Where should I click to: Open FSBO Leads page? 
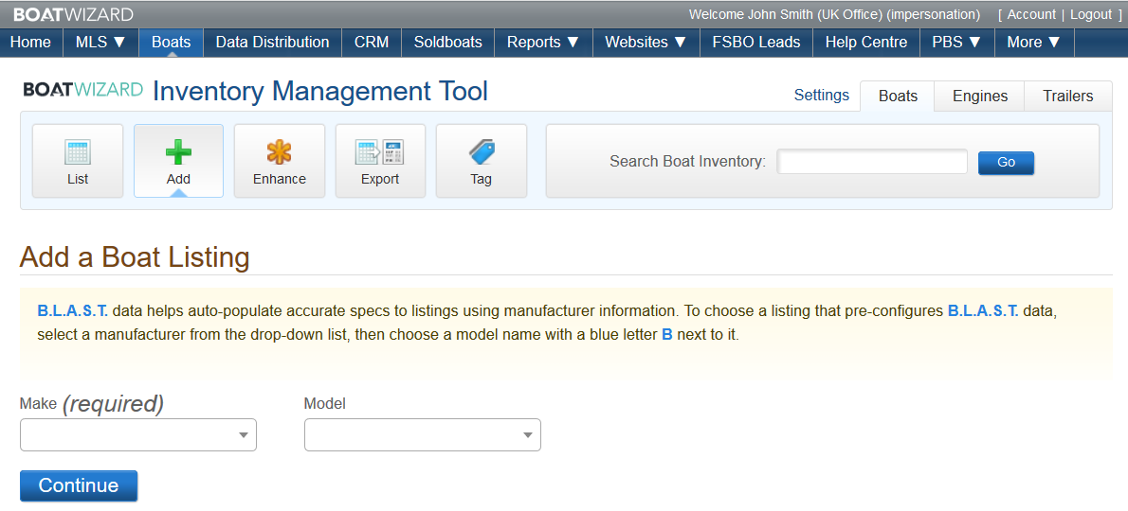[756, 43]
